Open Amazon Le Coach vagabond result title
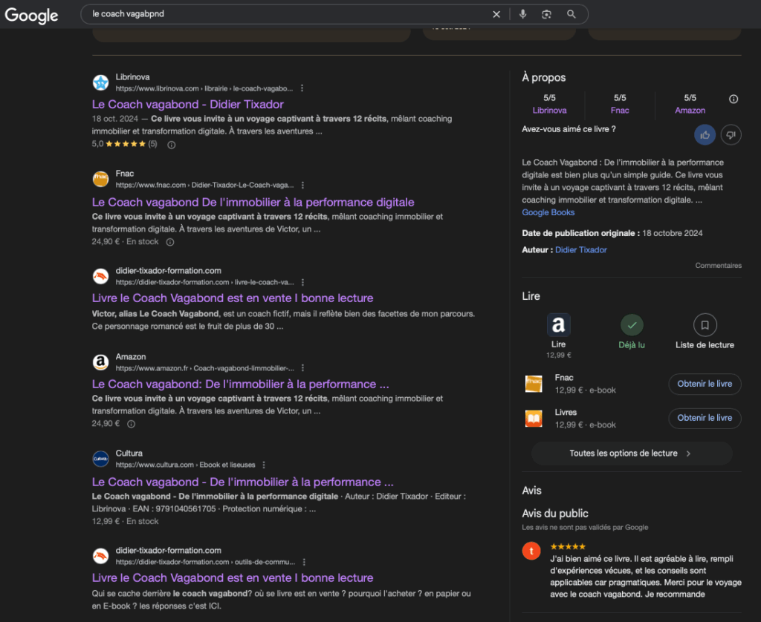Viewport: 761px width, 622px height. point(240,384)
